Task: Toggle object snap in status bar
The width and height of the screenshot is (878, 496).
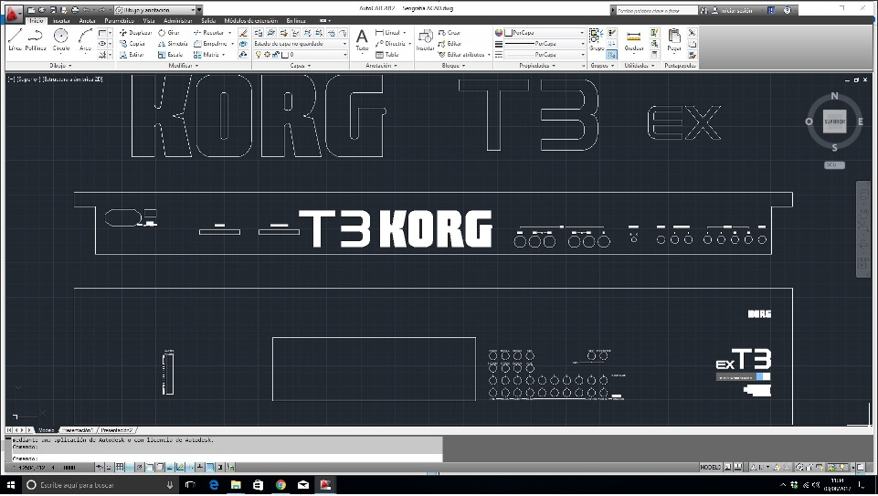Action: pos(150,467)
